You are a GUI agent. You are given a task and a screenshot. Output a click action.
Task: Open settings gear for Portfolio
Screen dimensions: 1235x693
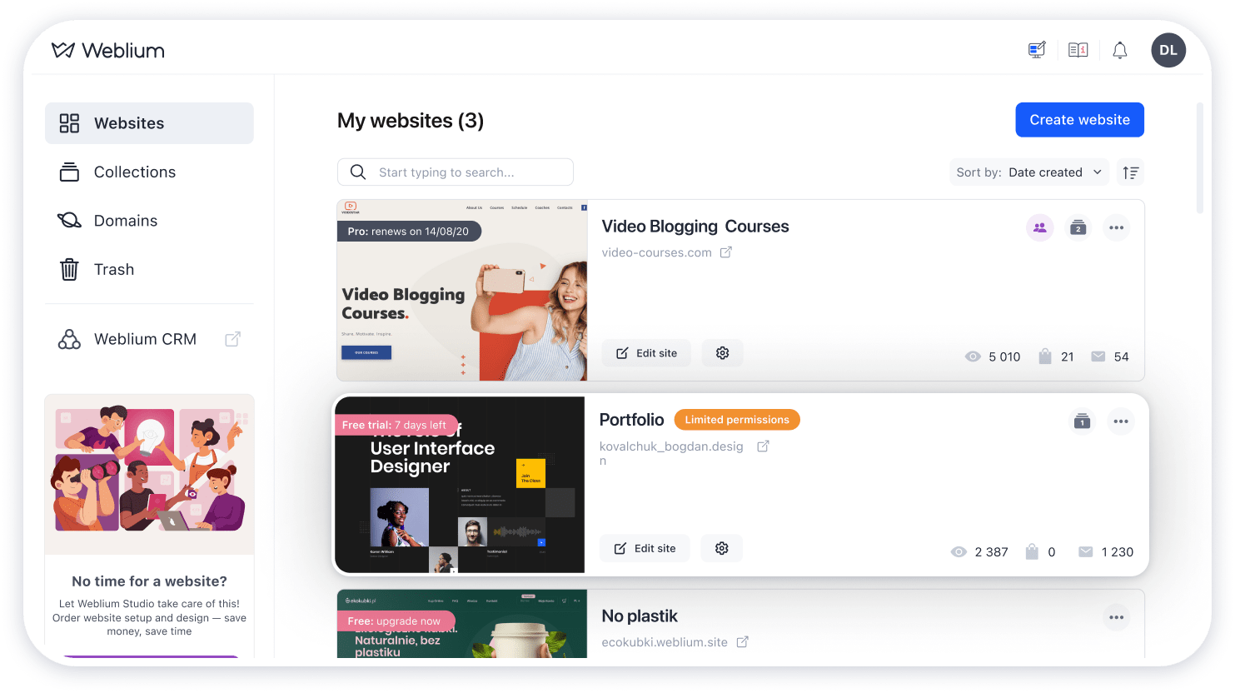(x=722, y=548)
